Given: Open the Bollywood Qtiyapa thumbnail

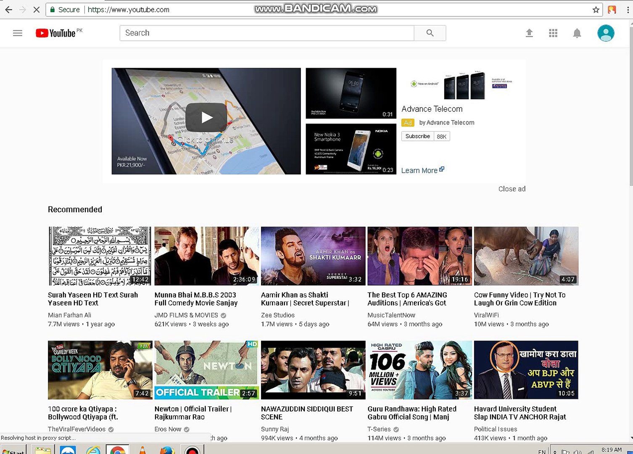Looking at the screenshot, I should [100, 370].
